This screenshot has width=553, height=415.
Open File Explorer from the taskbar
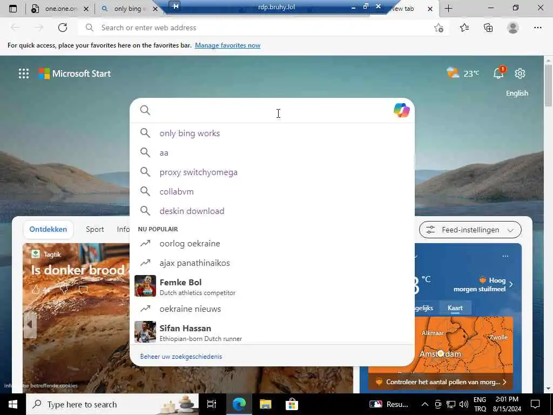[266, 404]
